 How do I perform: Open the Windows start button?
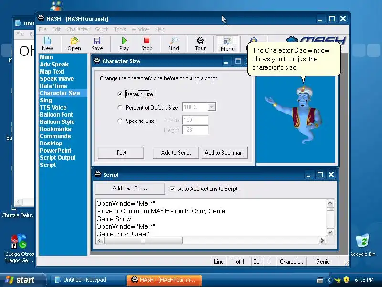(23, 280)
